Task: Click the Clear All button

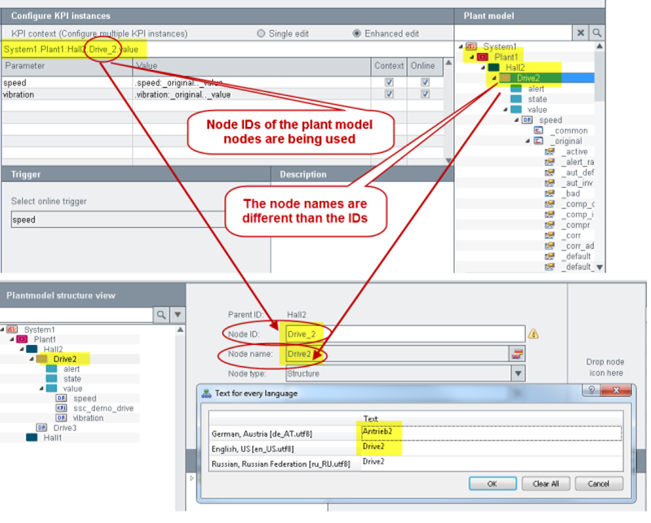Action: click(545, 484)
